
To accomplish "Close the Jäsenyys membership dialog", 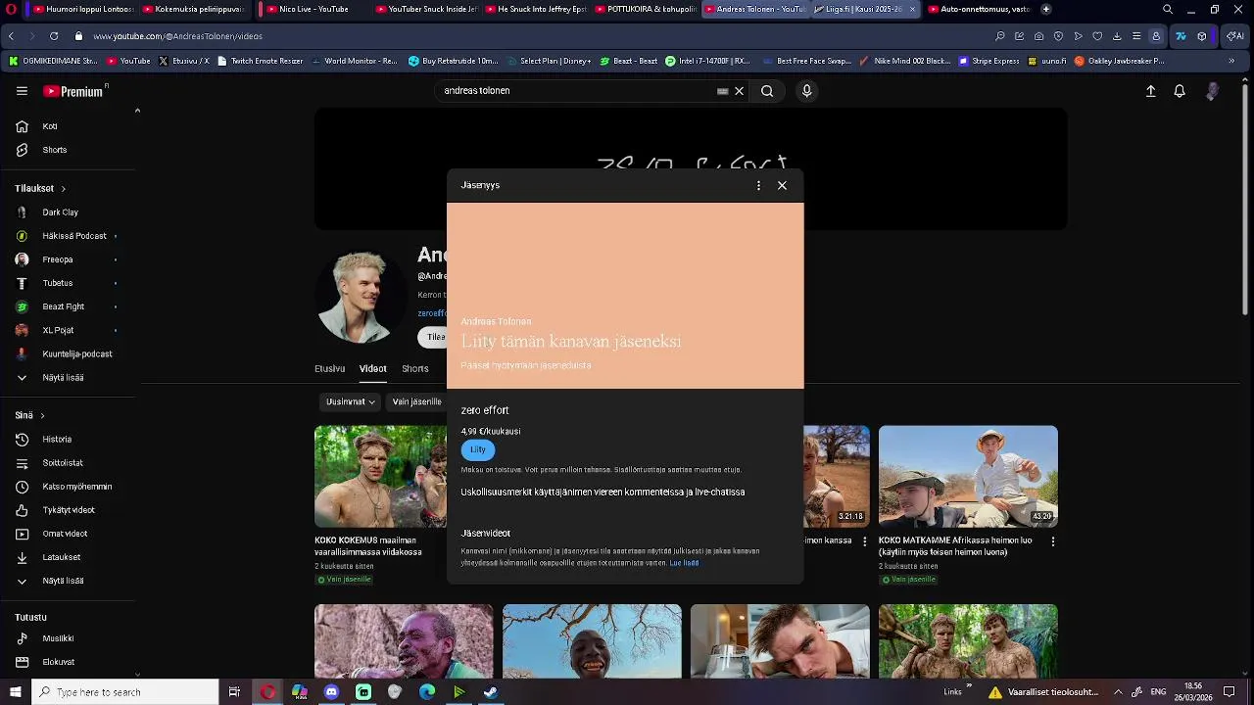I will 782,185.
